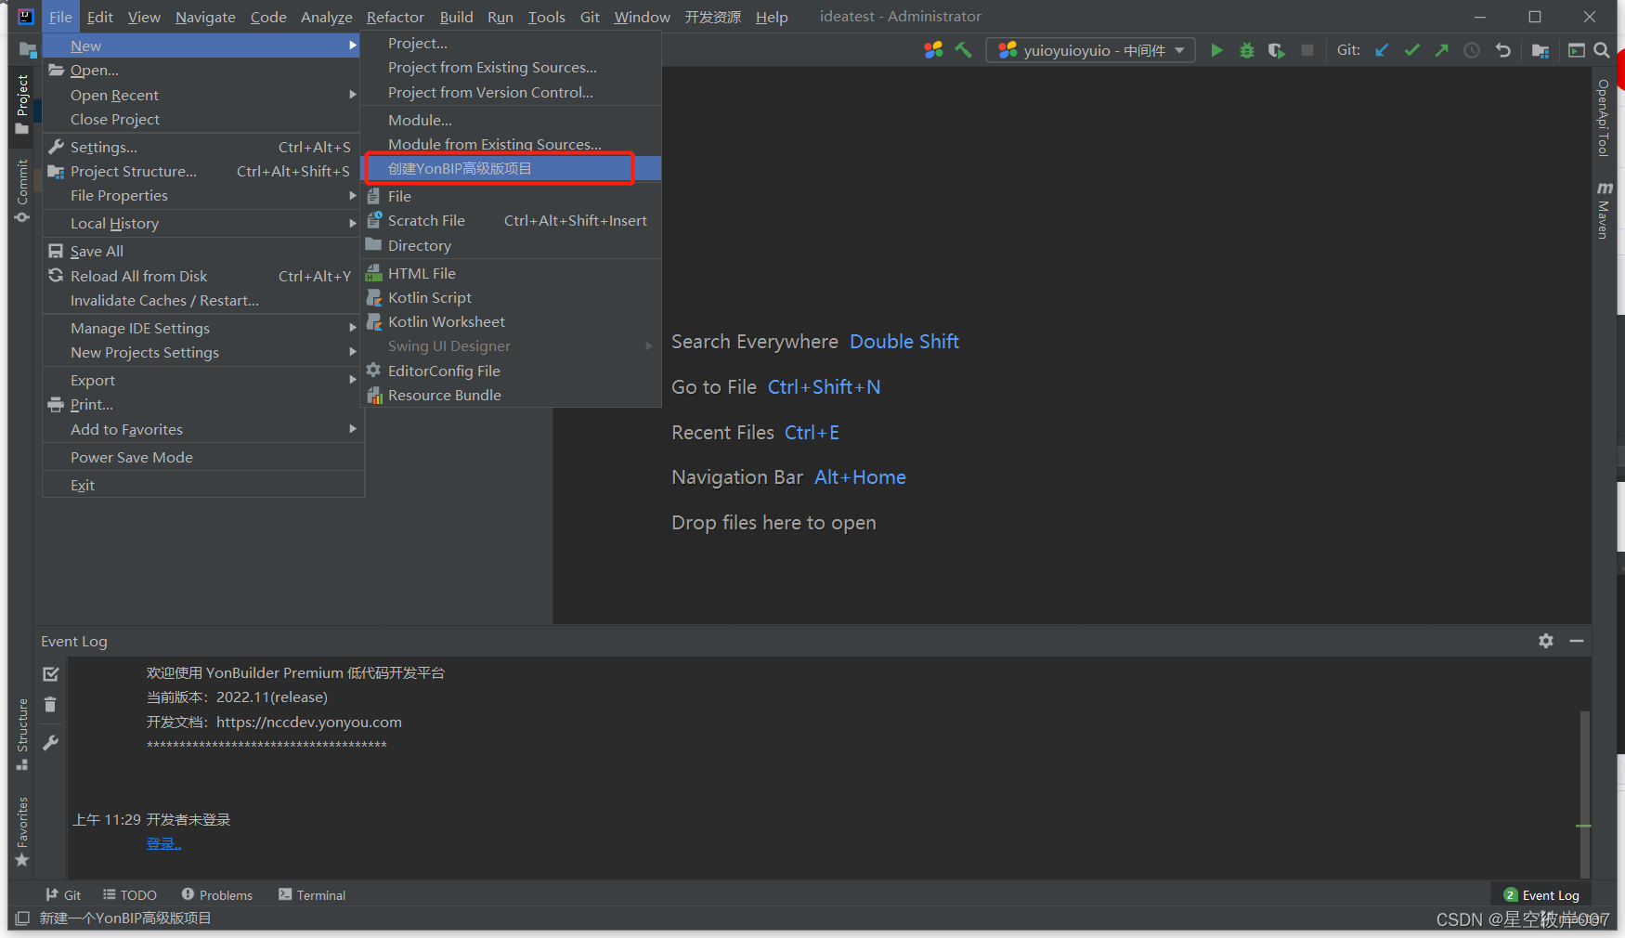Click Git Commit green checkmark
1625x938 pixels.
(x=1411, y=50)
